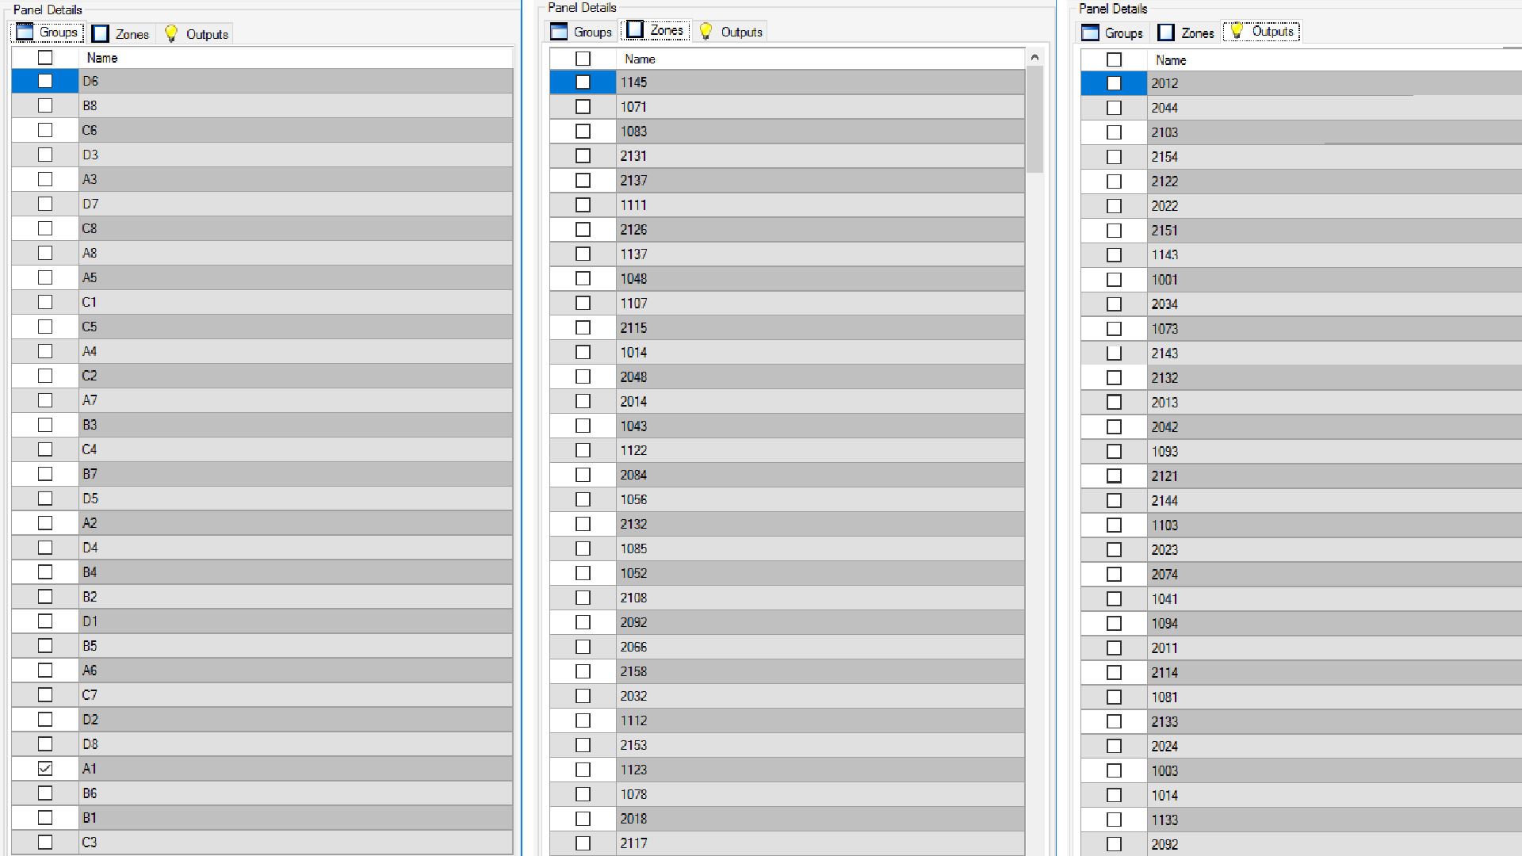Select Outputs tab in the right panel

pos(1261,32)
